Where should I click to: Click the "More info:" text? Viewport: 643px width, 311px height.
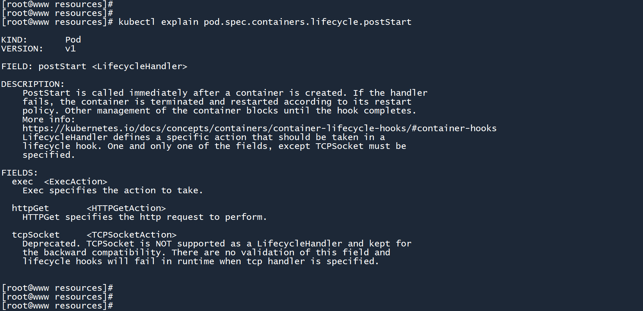[x=49, y=120]
